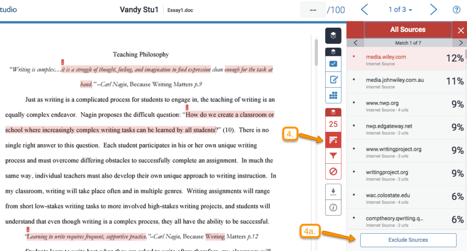Open the help question mark icon

[x=456, y=10]
